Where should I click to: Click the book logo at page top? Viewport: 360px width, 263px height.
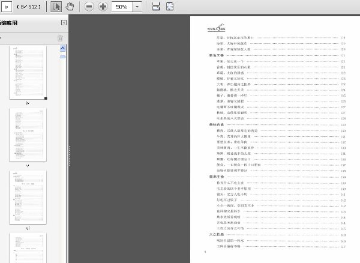(216, 28)
